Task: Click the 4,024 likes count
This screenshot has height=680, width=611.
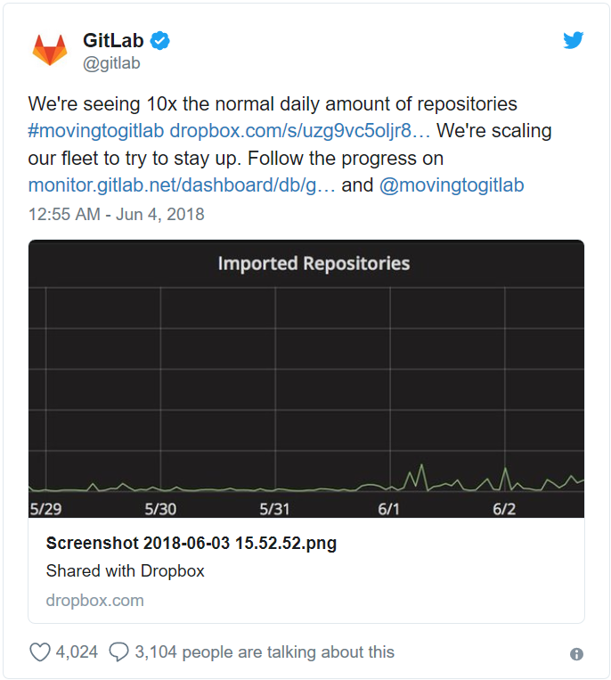Action: [77, 652]
